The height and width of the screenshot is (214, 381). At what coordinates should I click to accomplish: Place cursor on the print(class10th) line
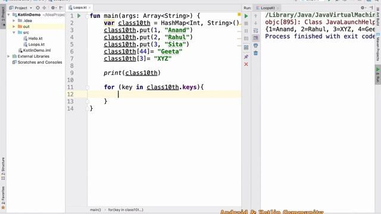(132, 73)
